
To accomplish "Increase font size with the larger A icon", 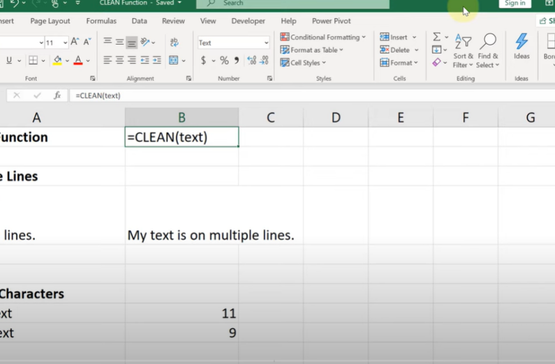I will pos(75,42).
